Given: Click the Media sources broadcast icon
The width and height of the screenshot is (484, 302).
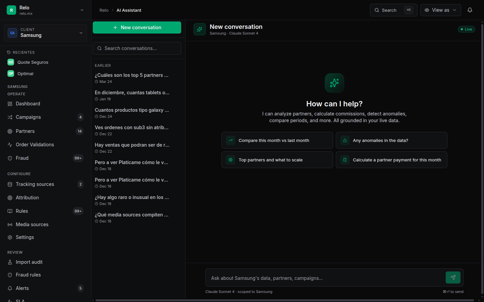Looking at the screenshot, I should click(x=10, y=224).
